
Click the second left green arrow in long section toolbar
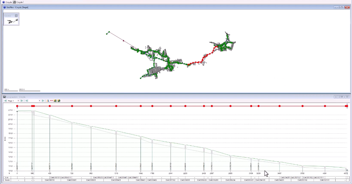[26, 101]
